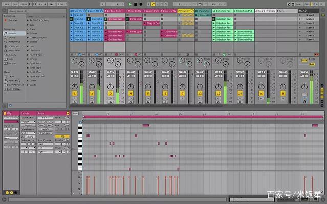Launch Scene 1 in Master track
This screenshot has height=204, width=327.
point(300,15)
